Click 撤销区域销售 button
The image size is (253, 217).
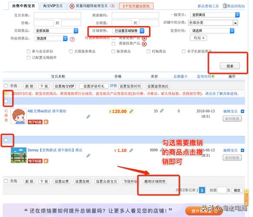coord(155,181)
